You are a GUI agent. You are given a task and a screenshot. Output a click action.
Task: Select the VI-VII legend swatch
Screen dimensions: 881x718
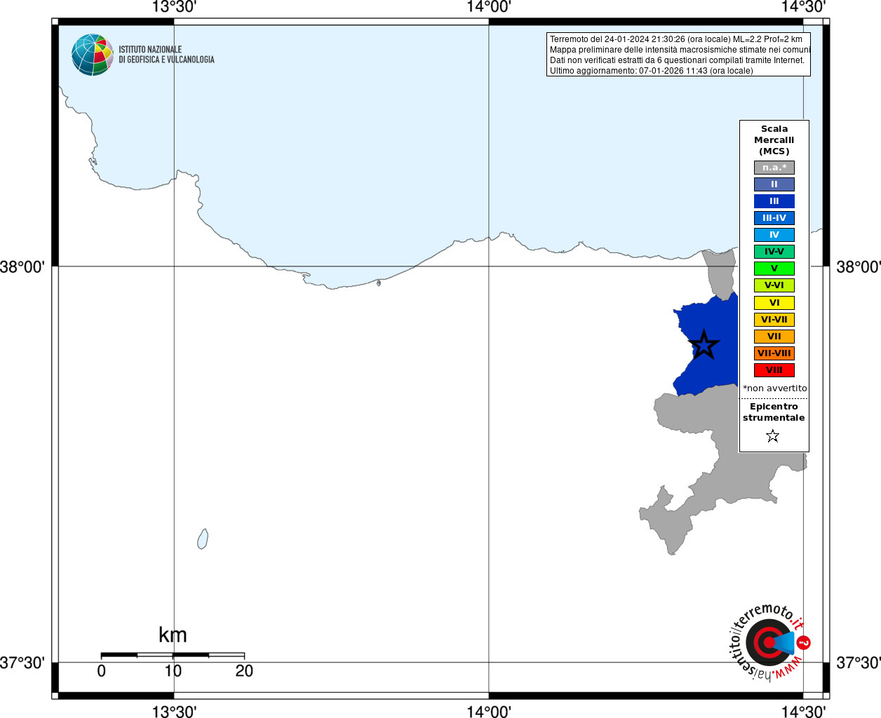[774, 320]
